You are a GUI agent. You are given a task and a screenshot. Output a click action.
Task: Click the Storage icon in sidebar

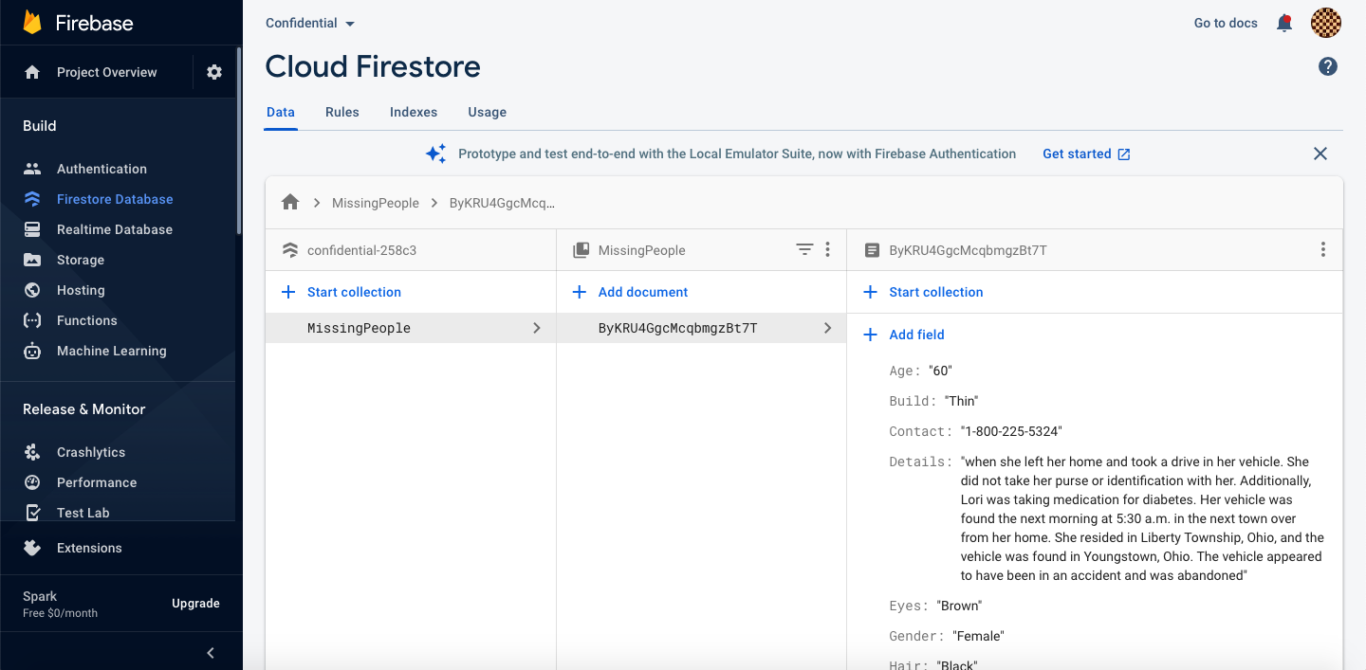coord(32,260)
